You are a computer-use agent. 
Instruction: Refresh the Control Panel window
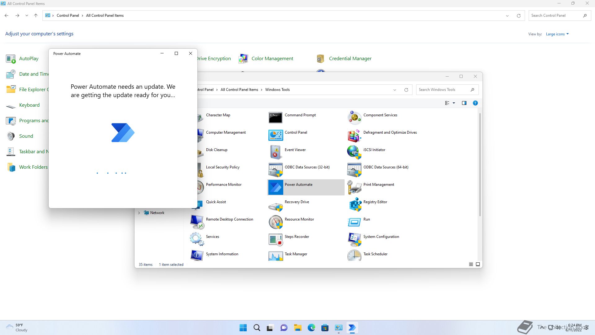click(x=518, y=16)
